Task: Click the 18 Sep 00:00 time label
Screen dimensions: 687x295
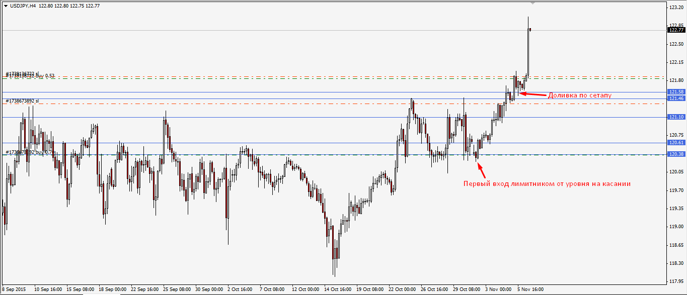Action: 113,289
